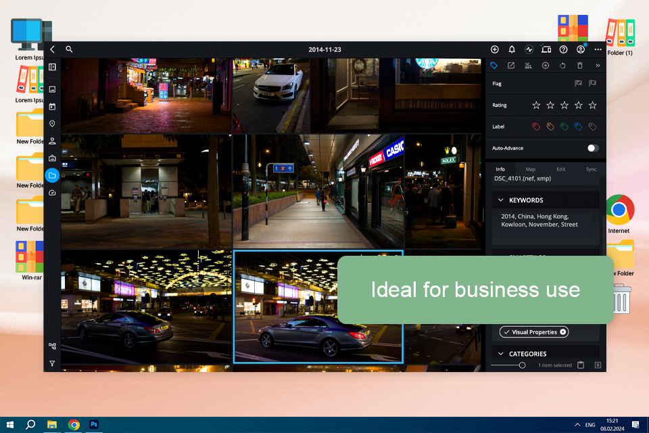Toggle the left panel sidebar icon
The width and height of the screenshot is (649, 433).
[x=52, y=67]
